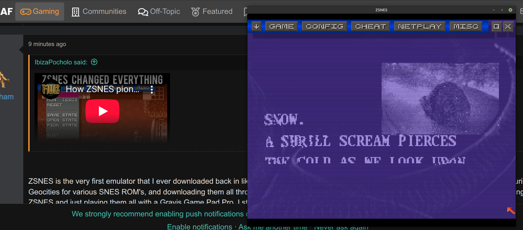This screenshot has height=230, width=523.
Task: Click 'Enable notifications' link
Action: tap(200, 227)
